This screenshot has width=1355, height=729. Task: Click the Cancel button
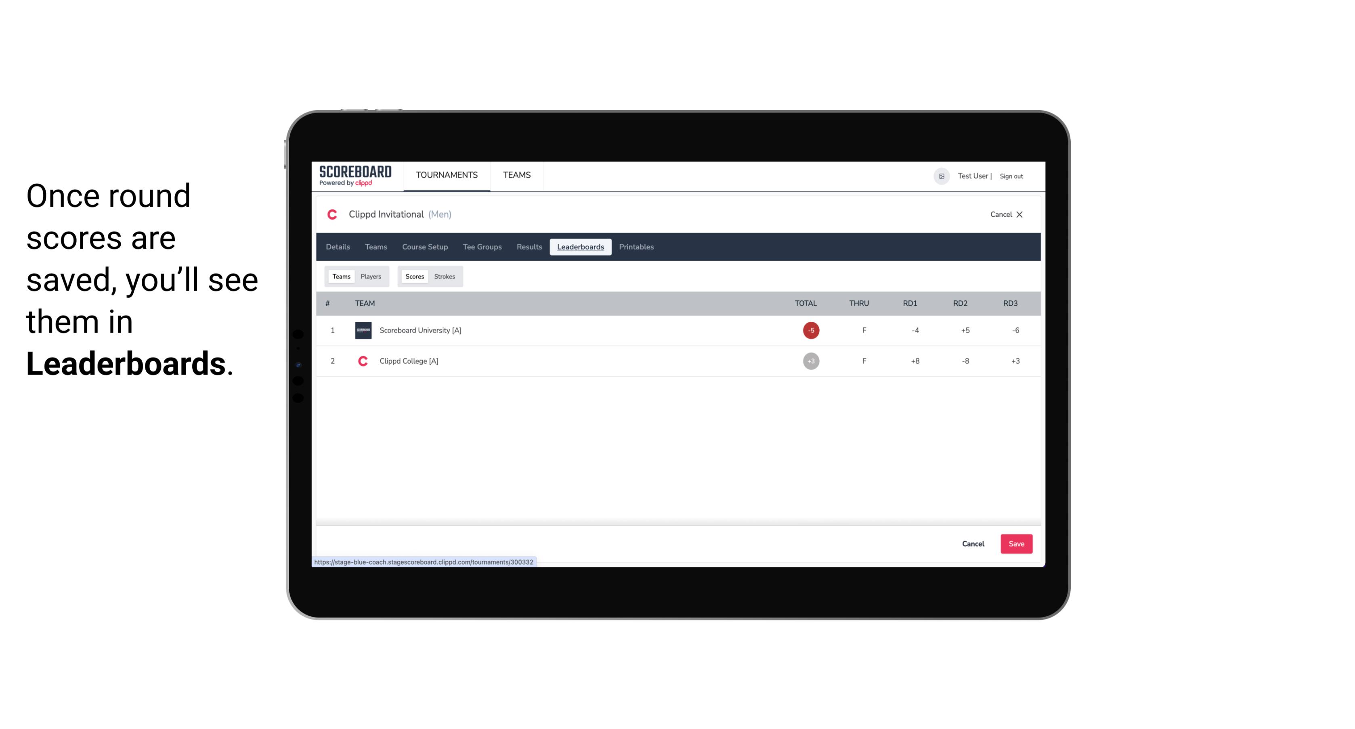coord(973,543)
